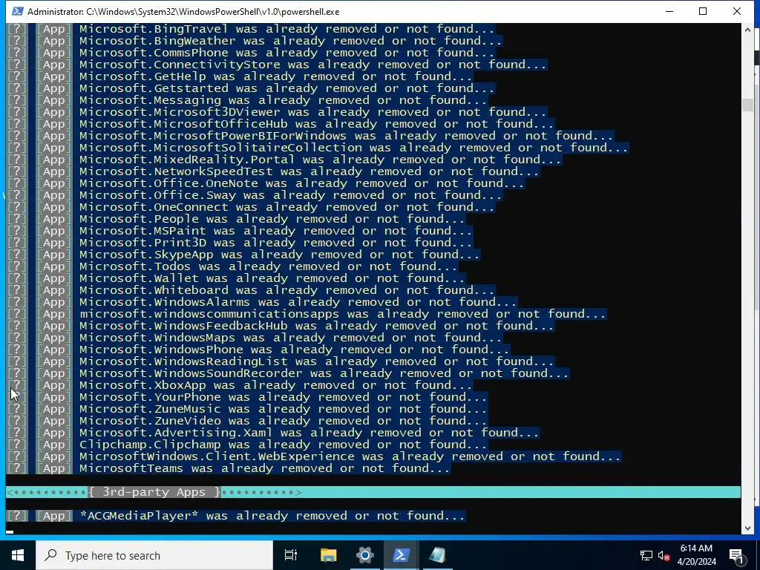Screen dimensions: 760x570
Task: Click the Microsoft.Messaging line
Action: click(248, 100)
